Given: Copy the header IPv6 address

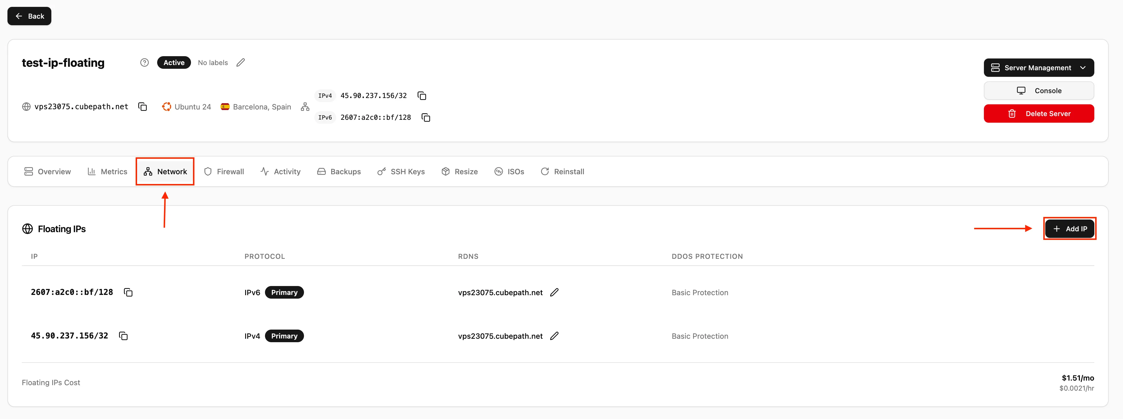Looking at the screenshot, I should pos(426,118).
